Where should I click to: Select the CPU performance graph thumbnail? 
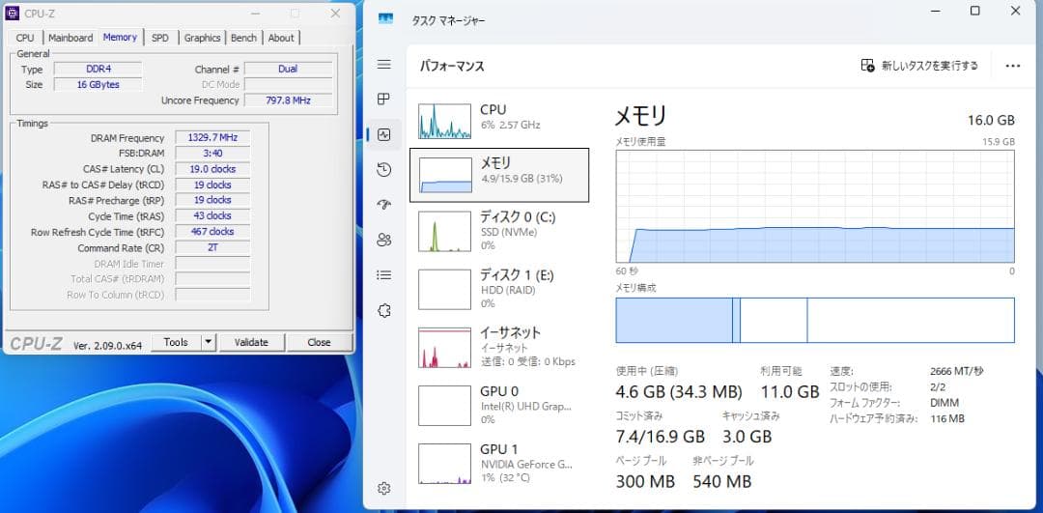[444, 121]
